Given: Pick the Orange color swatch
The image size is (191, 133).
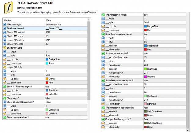Looking at the screenshot, I should (x=47, y=79).
